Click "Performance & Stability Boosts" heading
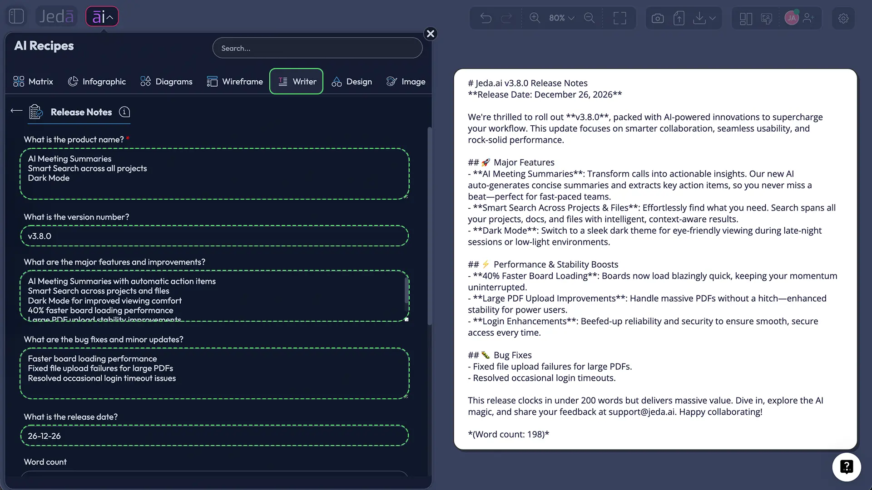 (556, 265)
